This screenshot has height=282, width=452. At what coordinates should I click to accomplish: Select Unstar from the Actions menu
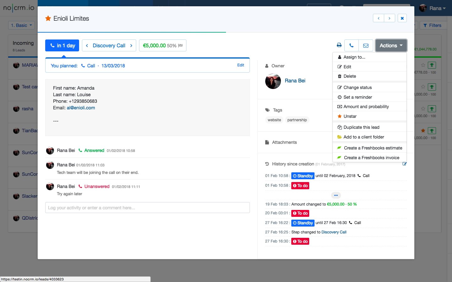350,116
